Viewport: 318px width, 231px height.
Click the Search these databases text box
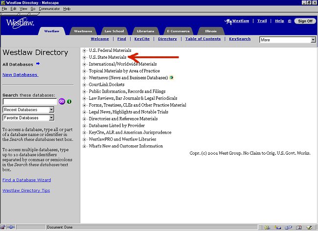click(x=30, y=101)
